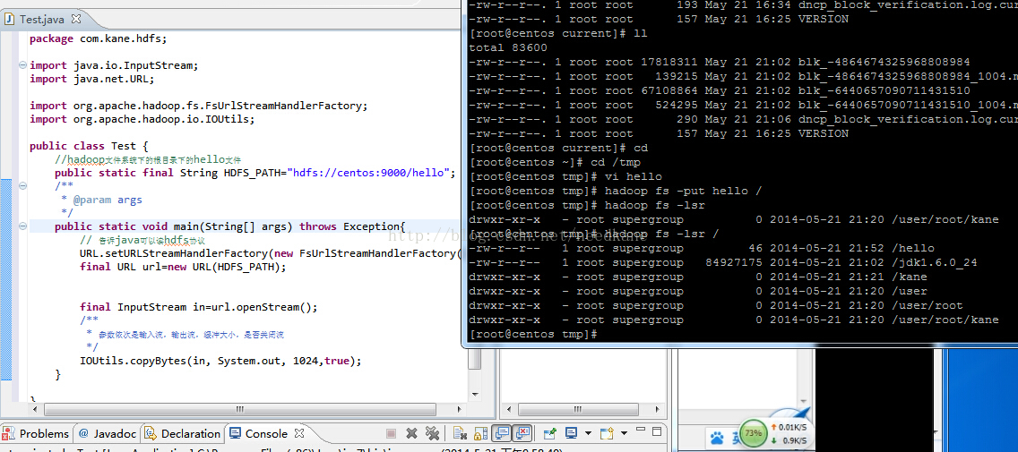
Task: Click Open Console icon with plus
Action: click(607, 433)
